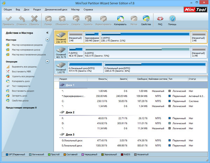Click the Отменить (Undo) toolbar icon
The height and width of the screenshot is (163, 210).
[22, 19]
